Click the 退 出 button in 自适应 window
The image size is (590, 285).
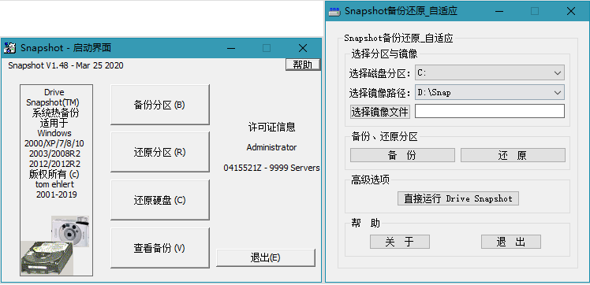click(x=511, y=242)
